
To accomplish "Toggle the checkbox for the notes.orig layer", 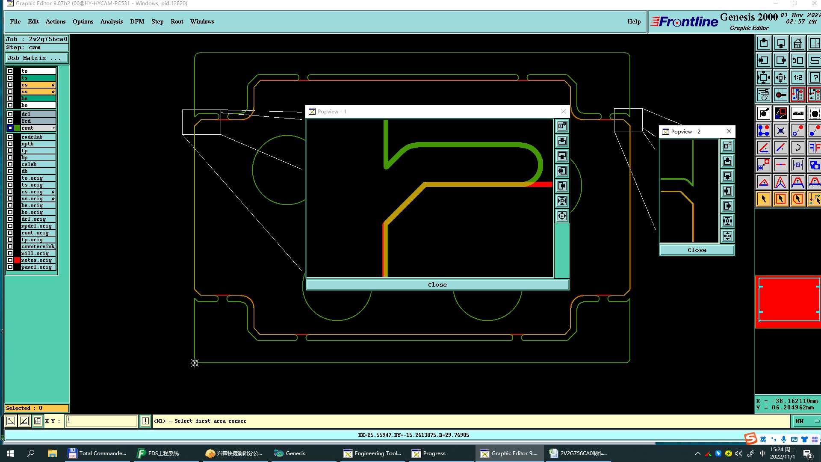I will coord(10,260).
